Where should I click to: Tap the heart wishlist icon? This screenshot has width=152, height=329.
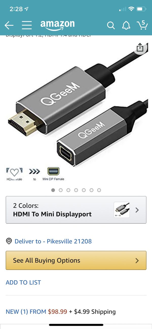click(x=14, y=172)
